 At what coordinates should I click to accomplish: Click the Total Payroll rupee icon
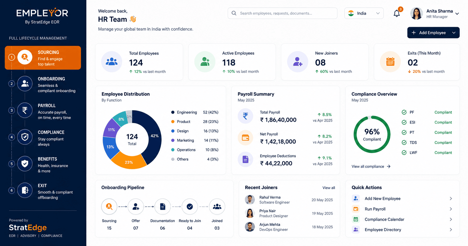(x=245, y=116)
